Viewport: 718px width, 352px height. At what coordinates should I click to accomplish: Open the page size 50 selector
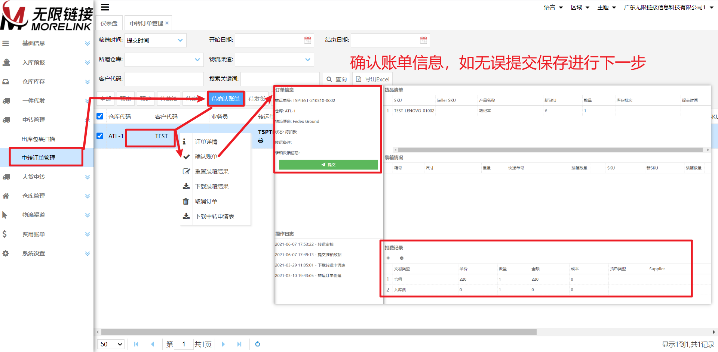pos(111,344)
